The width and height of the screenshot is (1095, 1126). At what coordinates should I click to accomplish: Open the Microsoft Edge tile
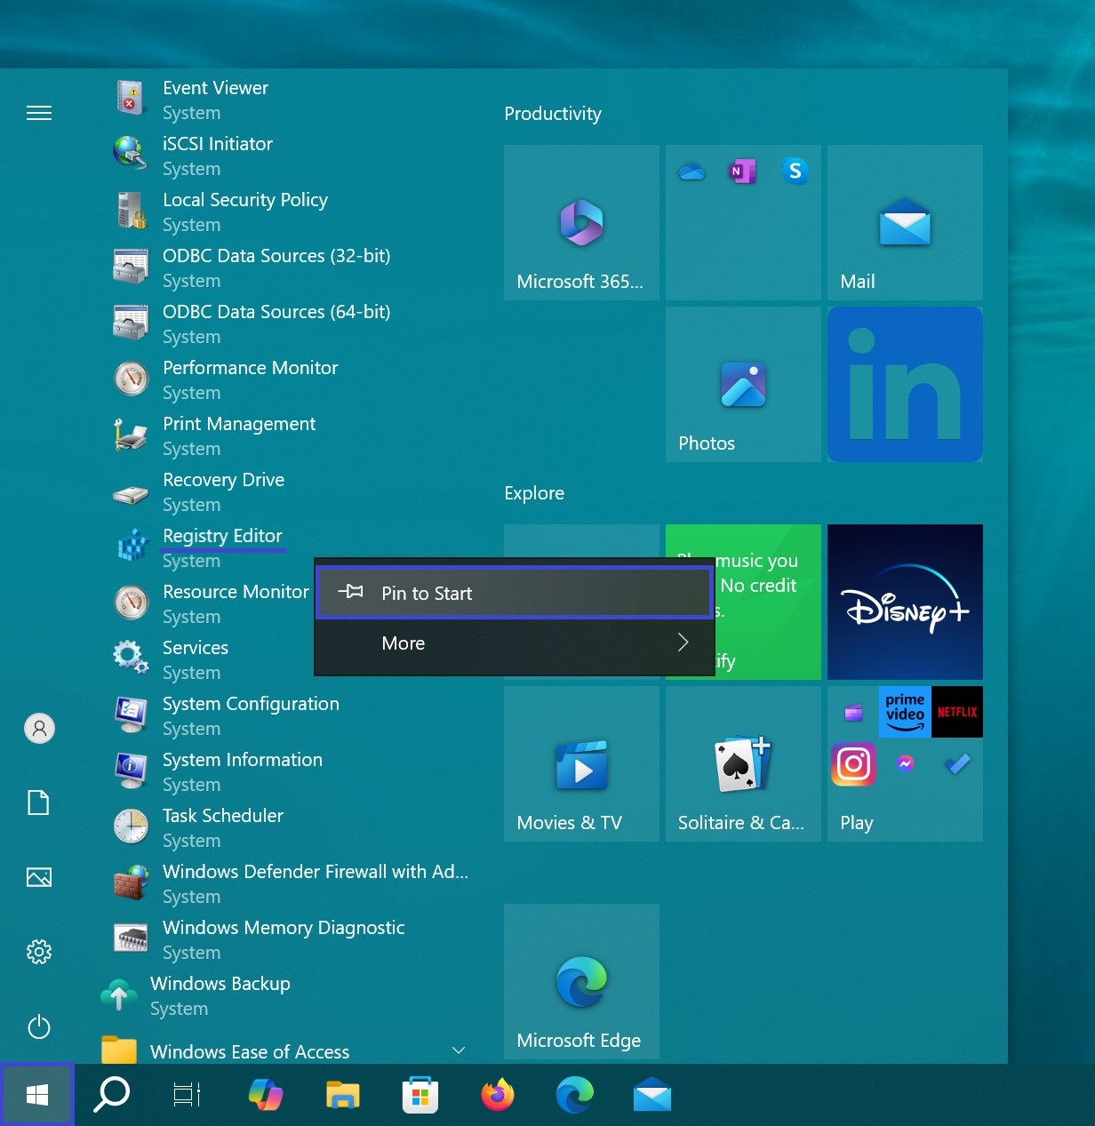tap(581, 981)
